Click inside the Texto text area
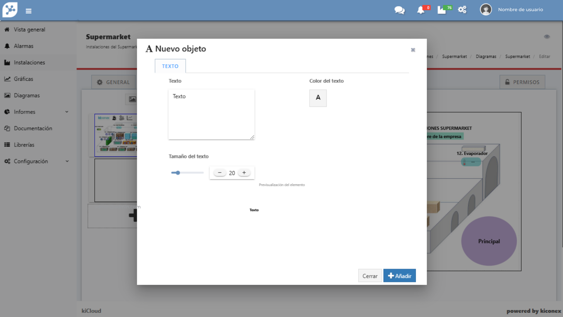Image resolution: width=563 pixels, height=317 pixels. click(211, 114)
